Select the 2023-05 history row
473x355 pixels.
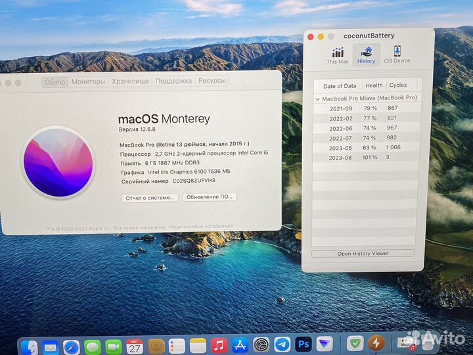click(x=366, y=148)
